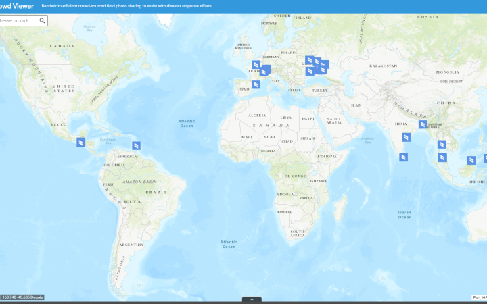Click the Esri attribution text
Image resolution: width=487 pixels, height=304 pixels.
pyautogui.click(x=480, y=297)
